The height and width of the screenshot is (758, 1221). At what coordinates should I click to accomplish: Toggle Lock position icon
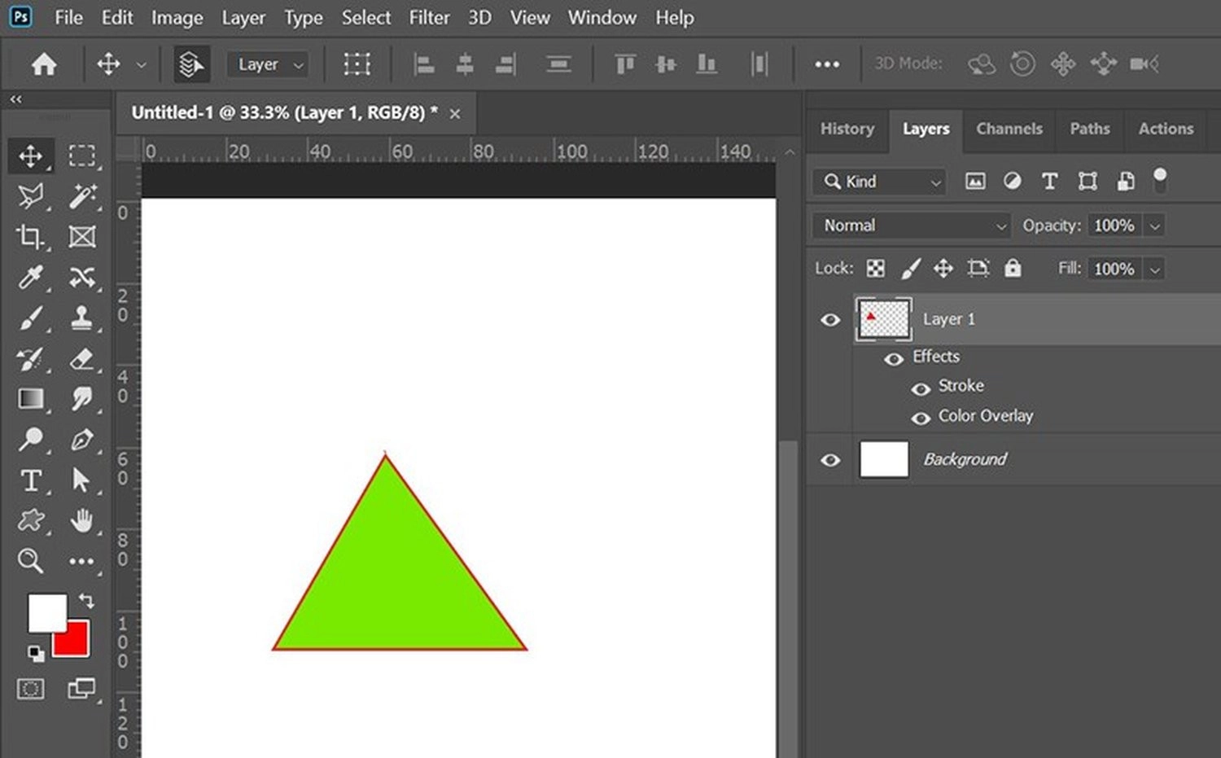click(x=943, y=268)
